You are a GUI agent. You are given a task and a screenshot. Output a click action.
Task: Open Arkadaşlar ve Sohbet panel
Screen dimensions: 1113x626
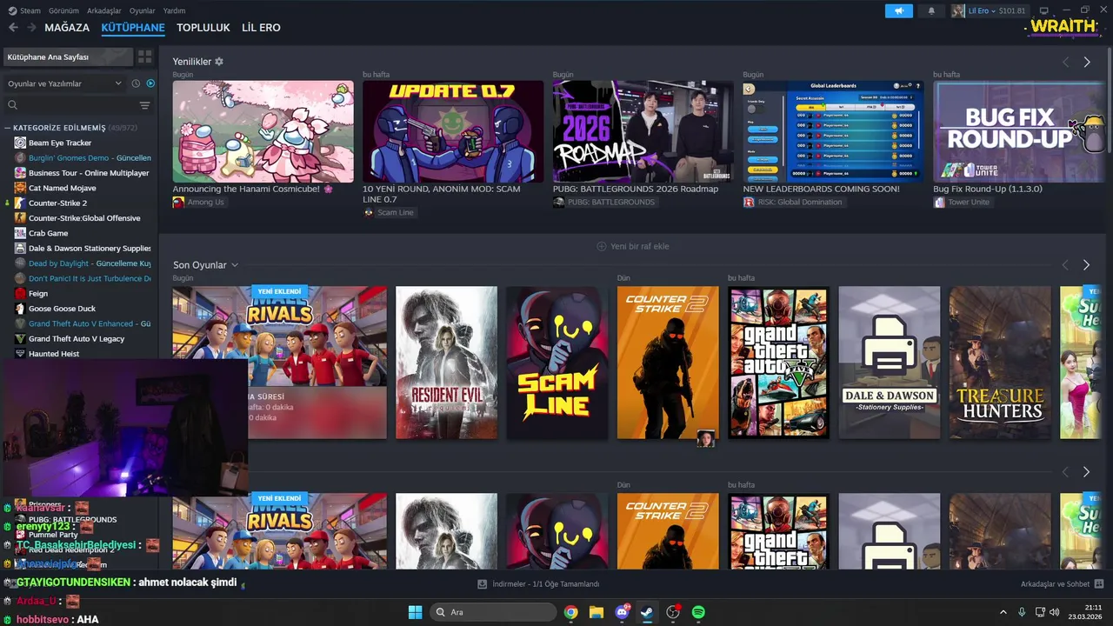1062,584
